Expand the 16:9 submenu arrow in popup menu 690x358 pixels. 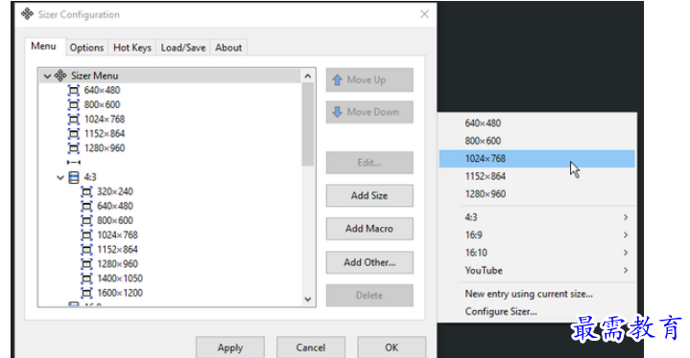click(x=626, y=235)
